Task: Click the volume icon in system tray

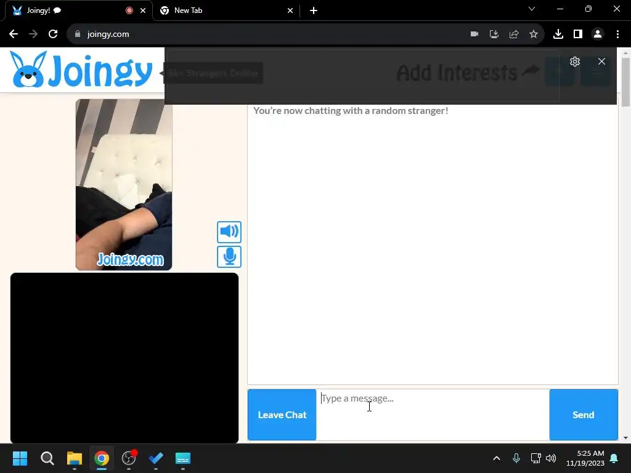Action: tap(551, 458)
